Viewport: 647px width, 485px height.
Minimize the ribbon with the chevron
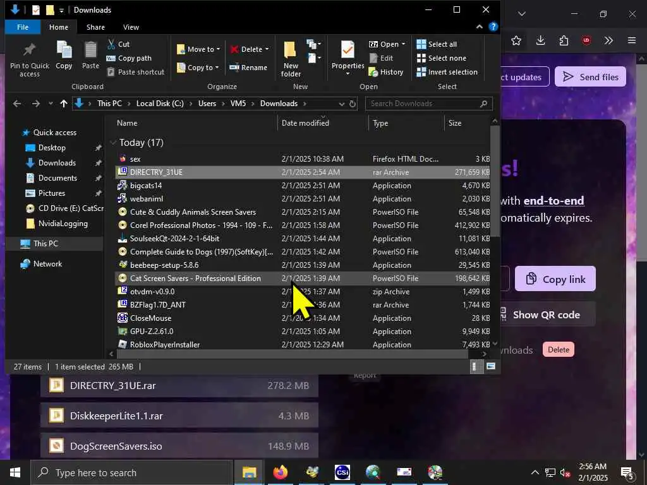tap(479, 27)
